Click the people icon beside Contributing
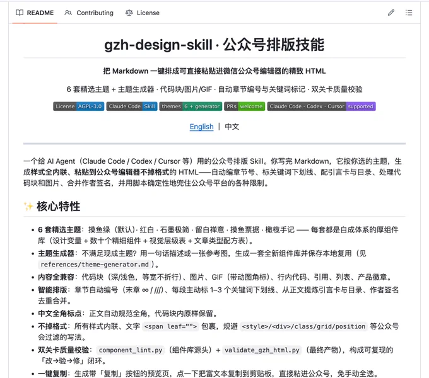Viewport: 429px width, 378px height. pyautogui.click(x=68, y=13)
